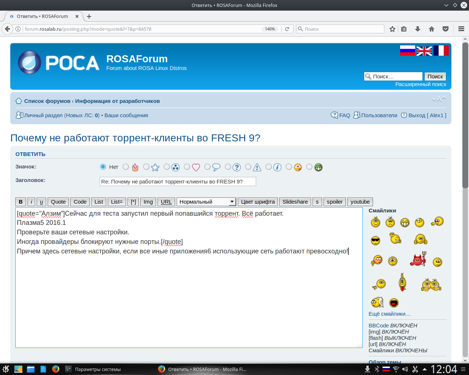469x375 pixels.
Task: Select the star topic icon radio button
Action: [x=146, y=167]
